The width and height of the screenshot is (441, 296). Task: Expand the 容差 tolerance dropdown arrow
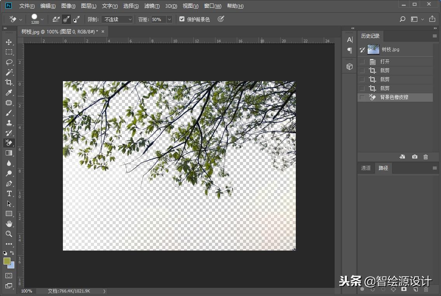click(x=169, y=19)
